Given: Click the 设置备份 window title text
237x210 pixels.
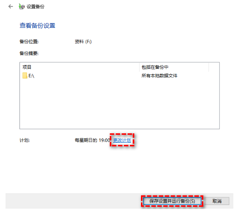Looking at the screenshot, I should (x=35, y=7).
